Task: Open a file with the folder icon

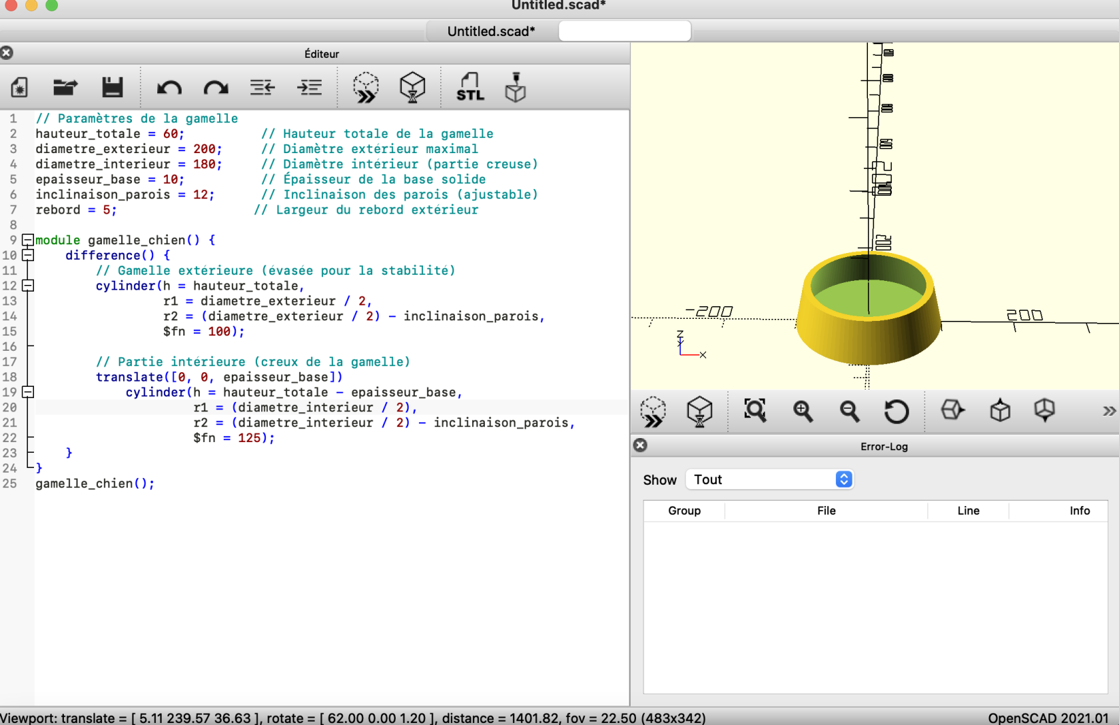Action: pos(65,87)
